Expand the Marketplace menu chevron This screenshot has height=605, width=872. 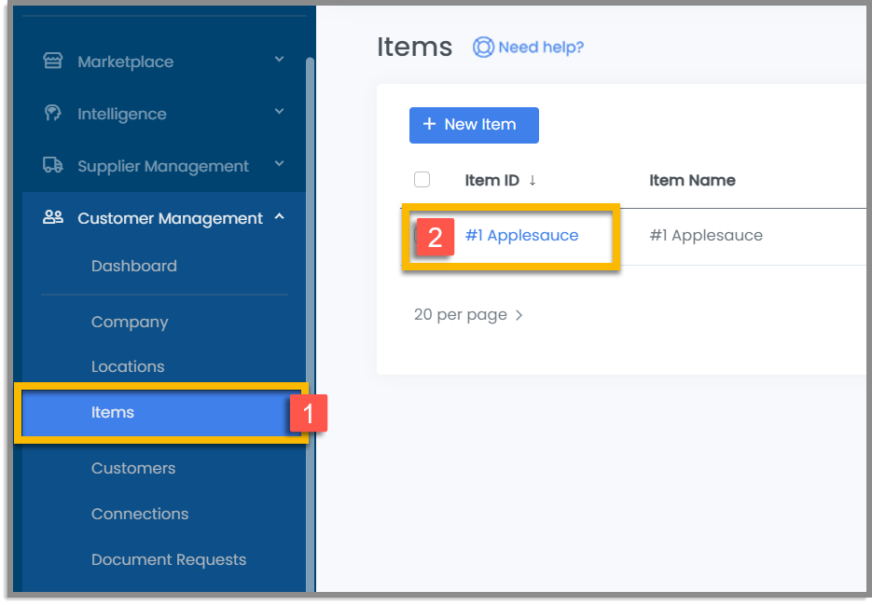click(x=279, y=59)
